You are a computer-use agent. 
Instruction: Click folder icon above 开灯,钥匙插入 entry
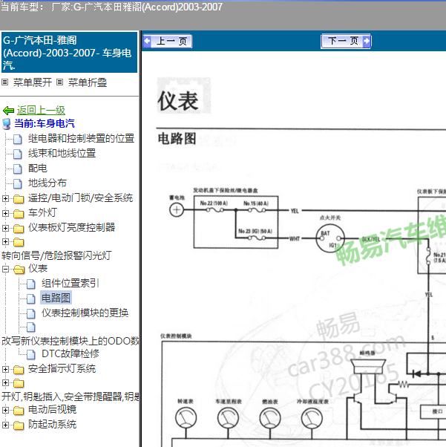pyautogui.click(x=19, y=383)
